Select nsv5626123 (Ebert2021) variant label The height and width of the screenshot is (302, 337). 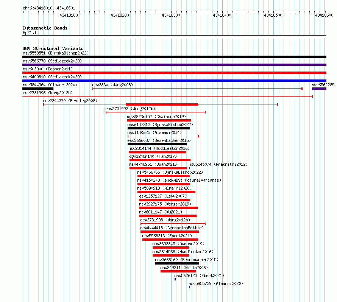[199, 276]
